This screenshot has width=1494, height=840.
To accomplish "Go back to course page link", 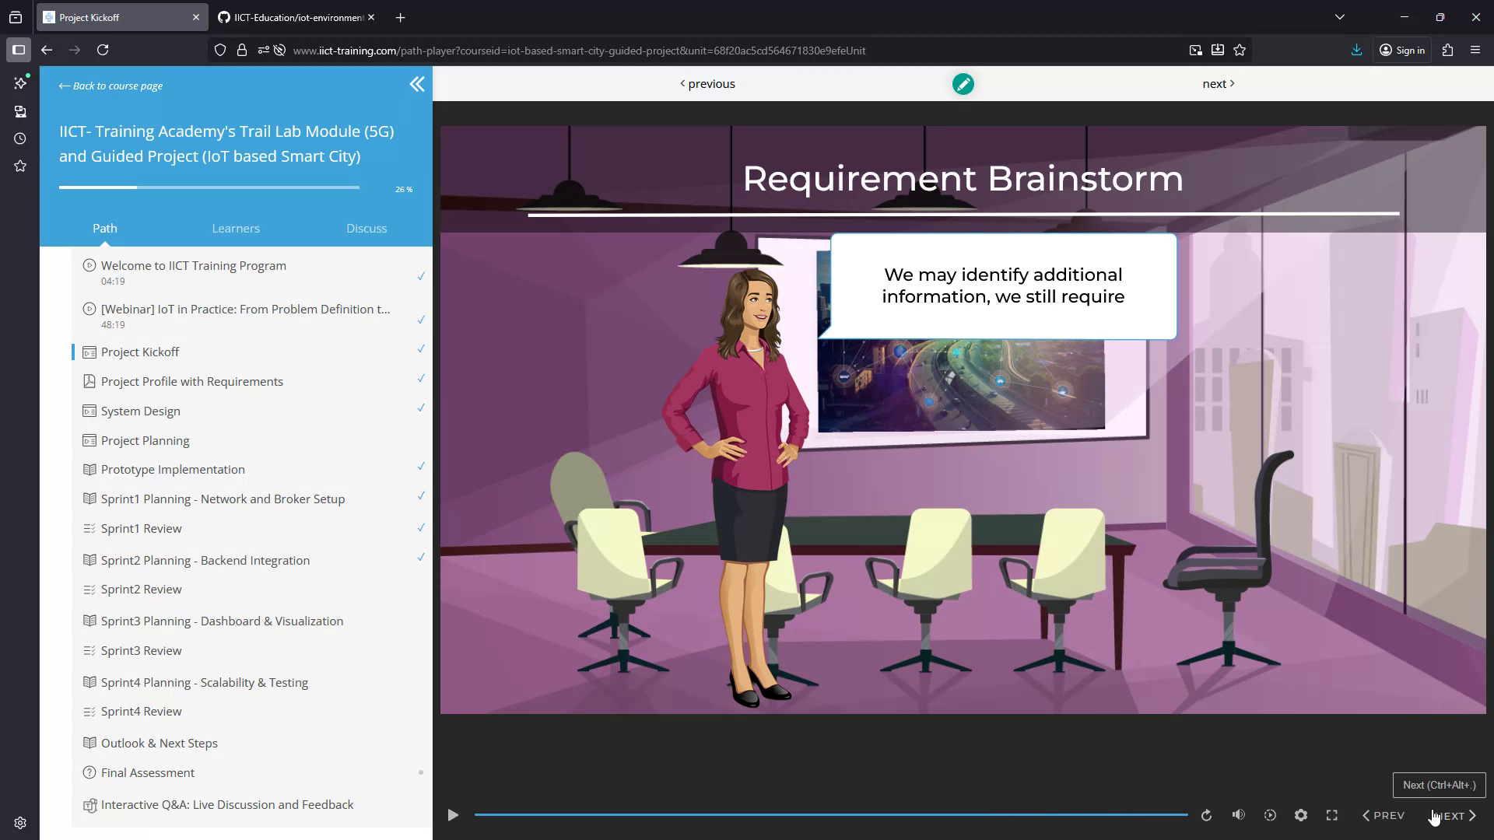I will click(x=110, y=86).
